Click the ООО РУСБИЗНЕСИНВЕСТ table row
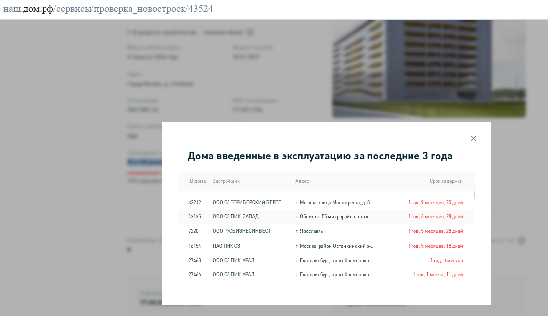548x316 pixels. pyautogui.click(x=326, y=231)
